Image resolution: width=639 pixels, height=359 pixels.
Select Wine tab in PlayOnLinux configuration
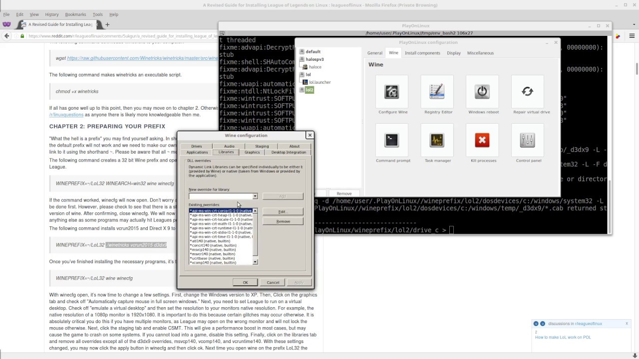click(393, 53)
